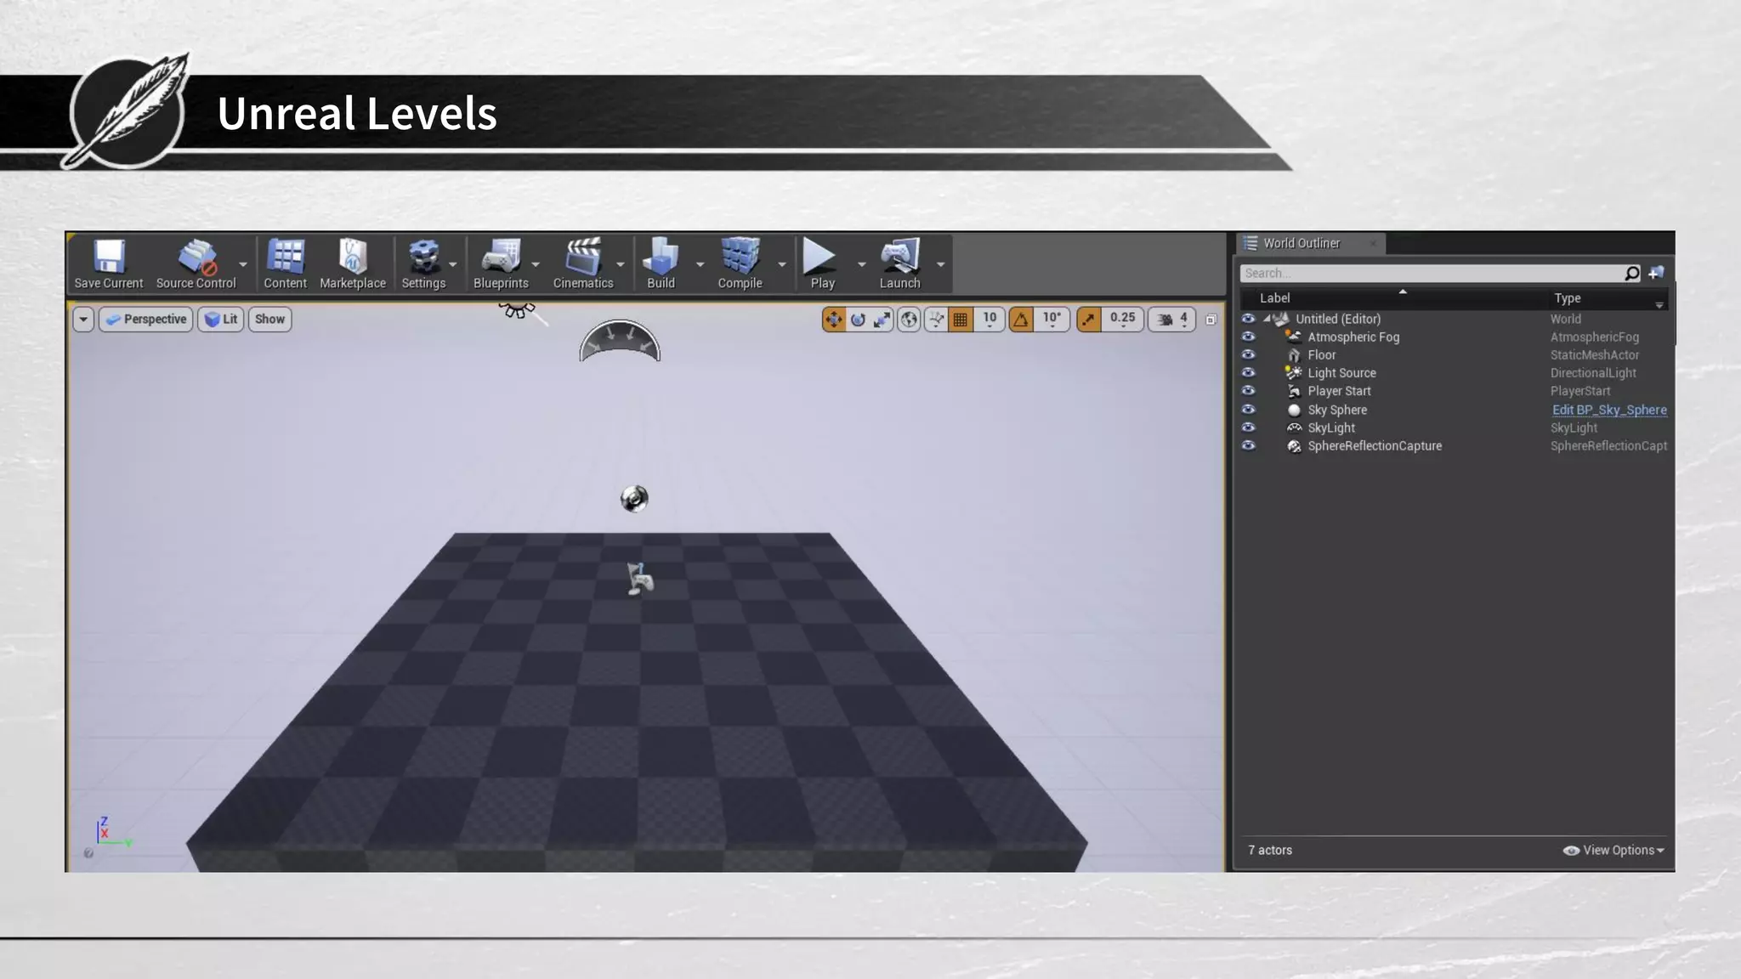The image size is (1741, 979).
Task: Click the Build toolbar icon
Action: [661, 264]
